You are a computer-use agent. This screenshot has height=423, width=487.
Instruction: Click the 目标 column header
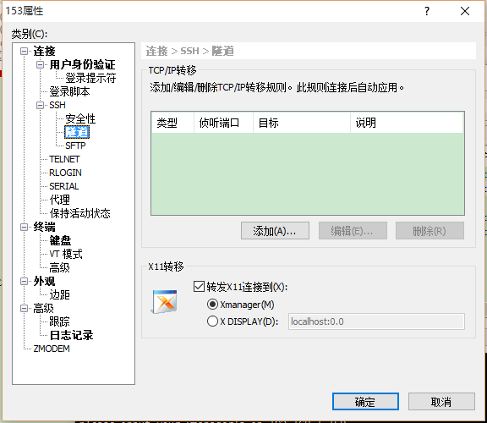[x=302, y=123]
